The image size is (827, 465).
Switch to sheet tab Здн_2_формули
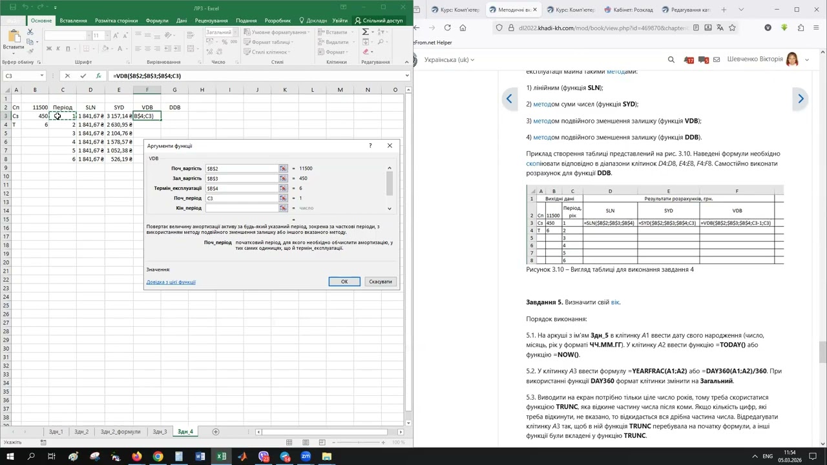point(120,431)
